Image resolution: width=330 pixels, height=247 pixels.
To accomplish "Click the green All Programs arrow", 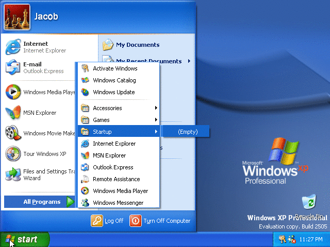I will (x=70, y=202).
